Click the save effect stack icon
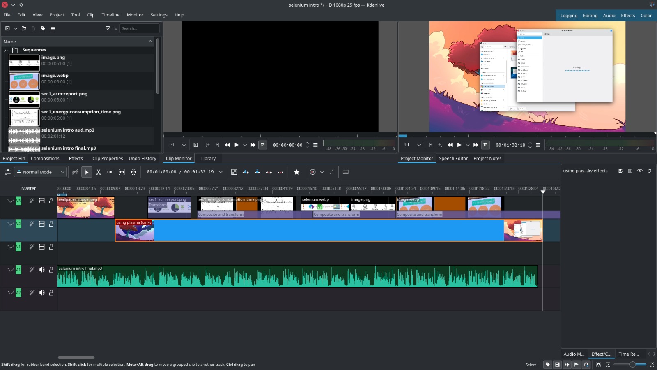Viewport: 657px width, 370px height. pyautogui.click(x=620, y=171)
